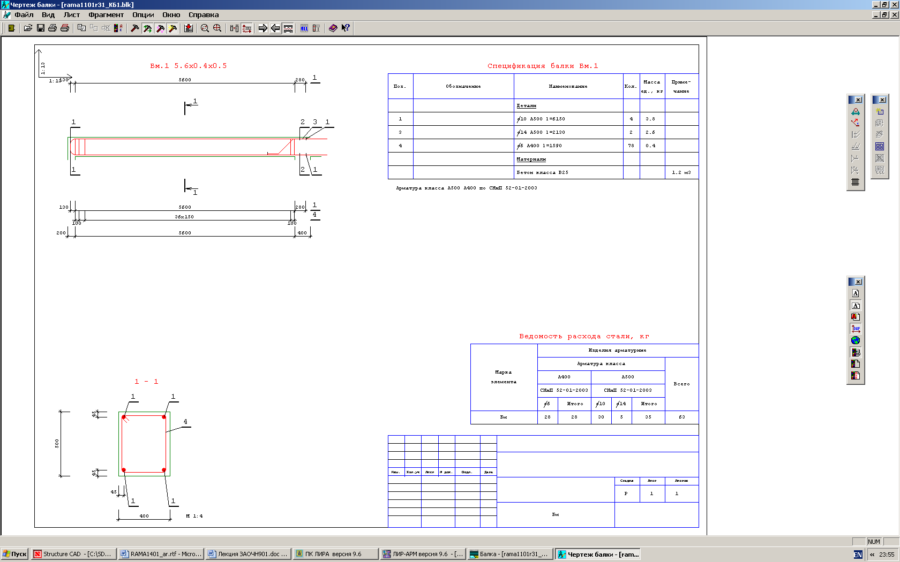Click the Пуск start button
The image size is (900, 562).
pos(14,554)
